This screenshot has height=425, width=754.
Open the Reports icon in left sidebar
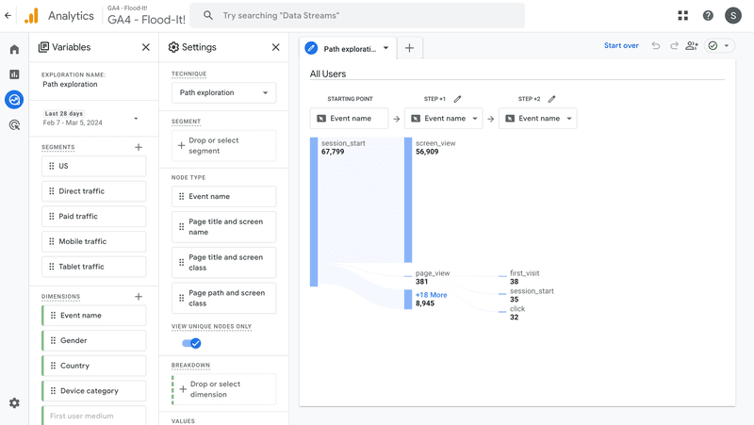14,74
